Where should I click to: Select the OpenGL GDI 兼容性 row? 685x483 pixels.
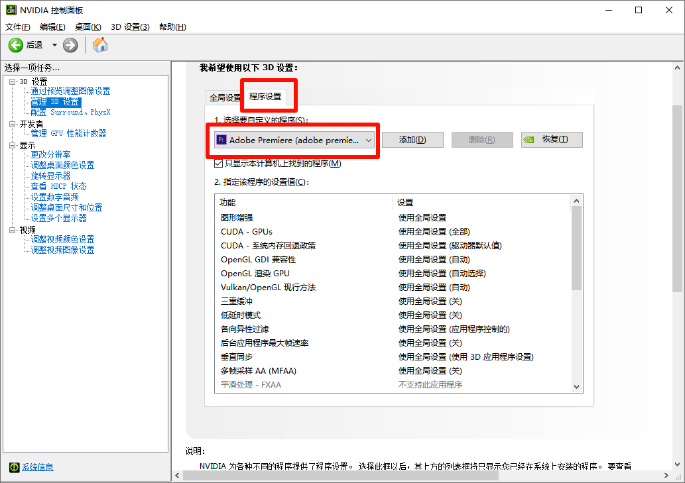click(393, 260)
